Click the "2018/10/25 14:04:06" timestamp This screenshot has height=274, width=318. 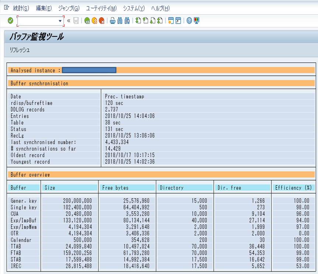tap(130, 116)
